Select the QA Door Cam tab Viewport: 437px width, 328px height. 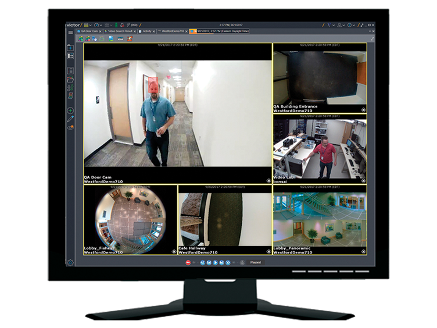(x=90, y=31)
